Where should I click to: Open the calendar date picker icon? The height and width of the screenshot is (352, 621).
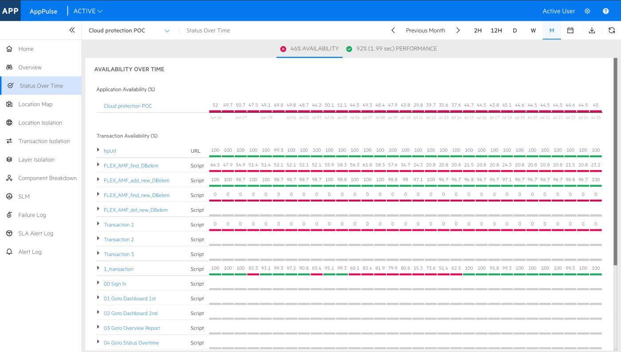click(570, 31)
